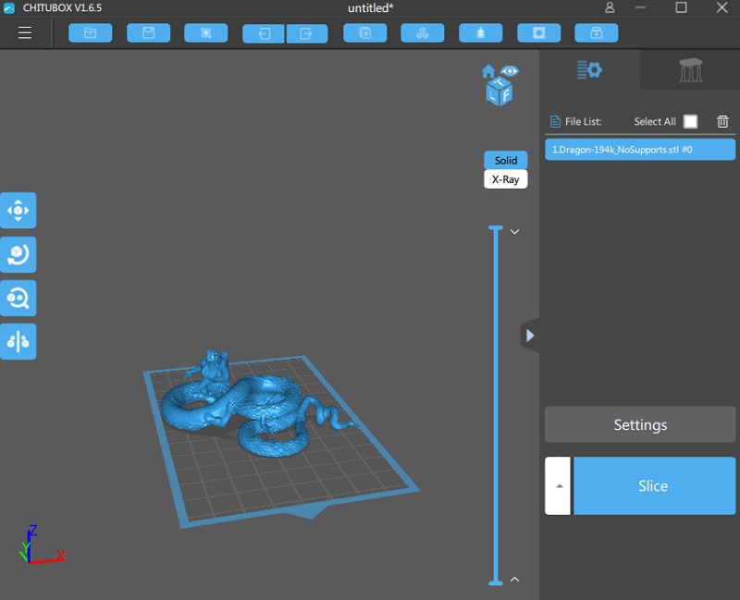Switch to the supports tab

tap(690, 70)
